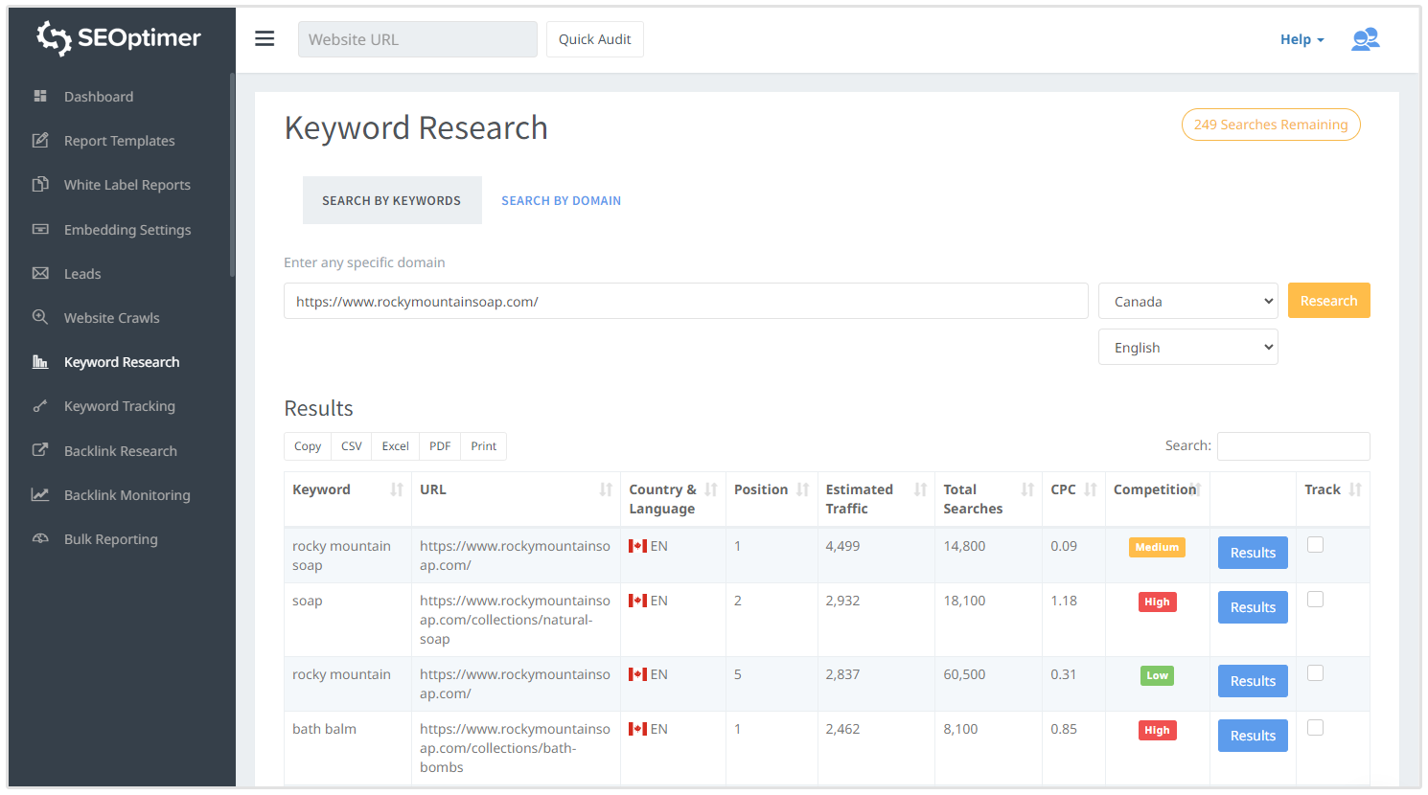
Task: Open Backlink Monitoring from the sidebar
Action: (x=40, y=494)
